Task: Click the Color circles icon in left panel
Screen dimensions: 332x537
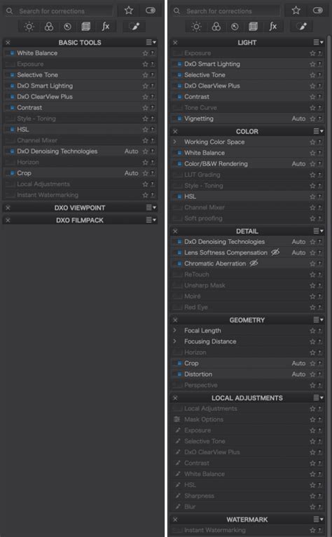Action: click(x=49, y=27)
